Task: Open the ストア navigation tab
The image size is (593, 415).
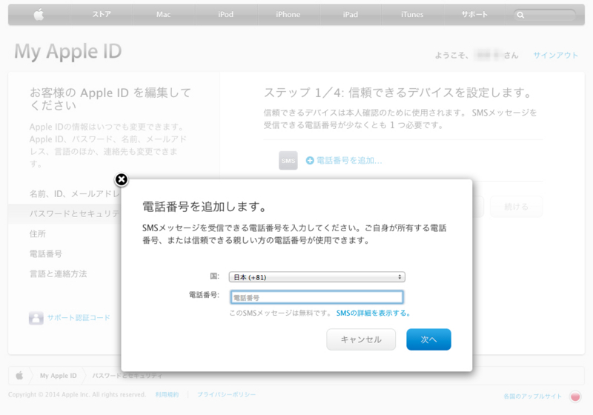Action: (x=102, y=14)
